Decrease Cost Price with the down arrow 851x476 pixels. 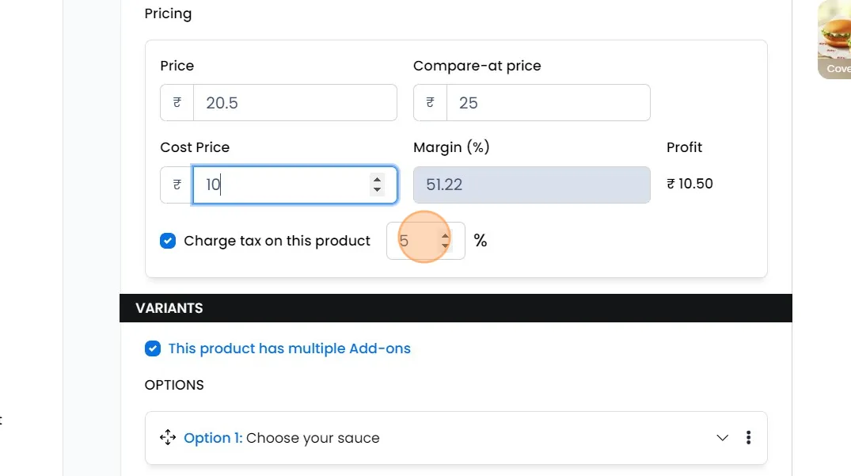tap(377, 190)
